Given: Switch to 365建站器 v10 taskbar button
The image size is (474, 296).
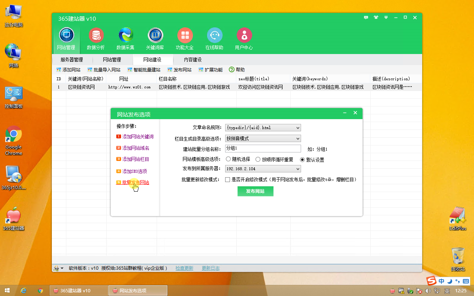Looking at the screenshot, I should tap(78, 290).
